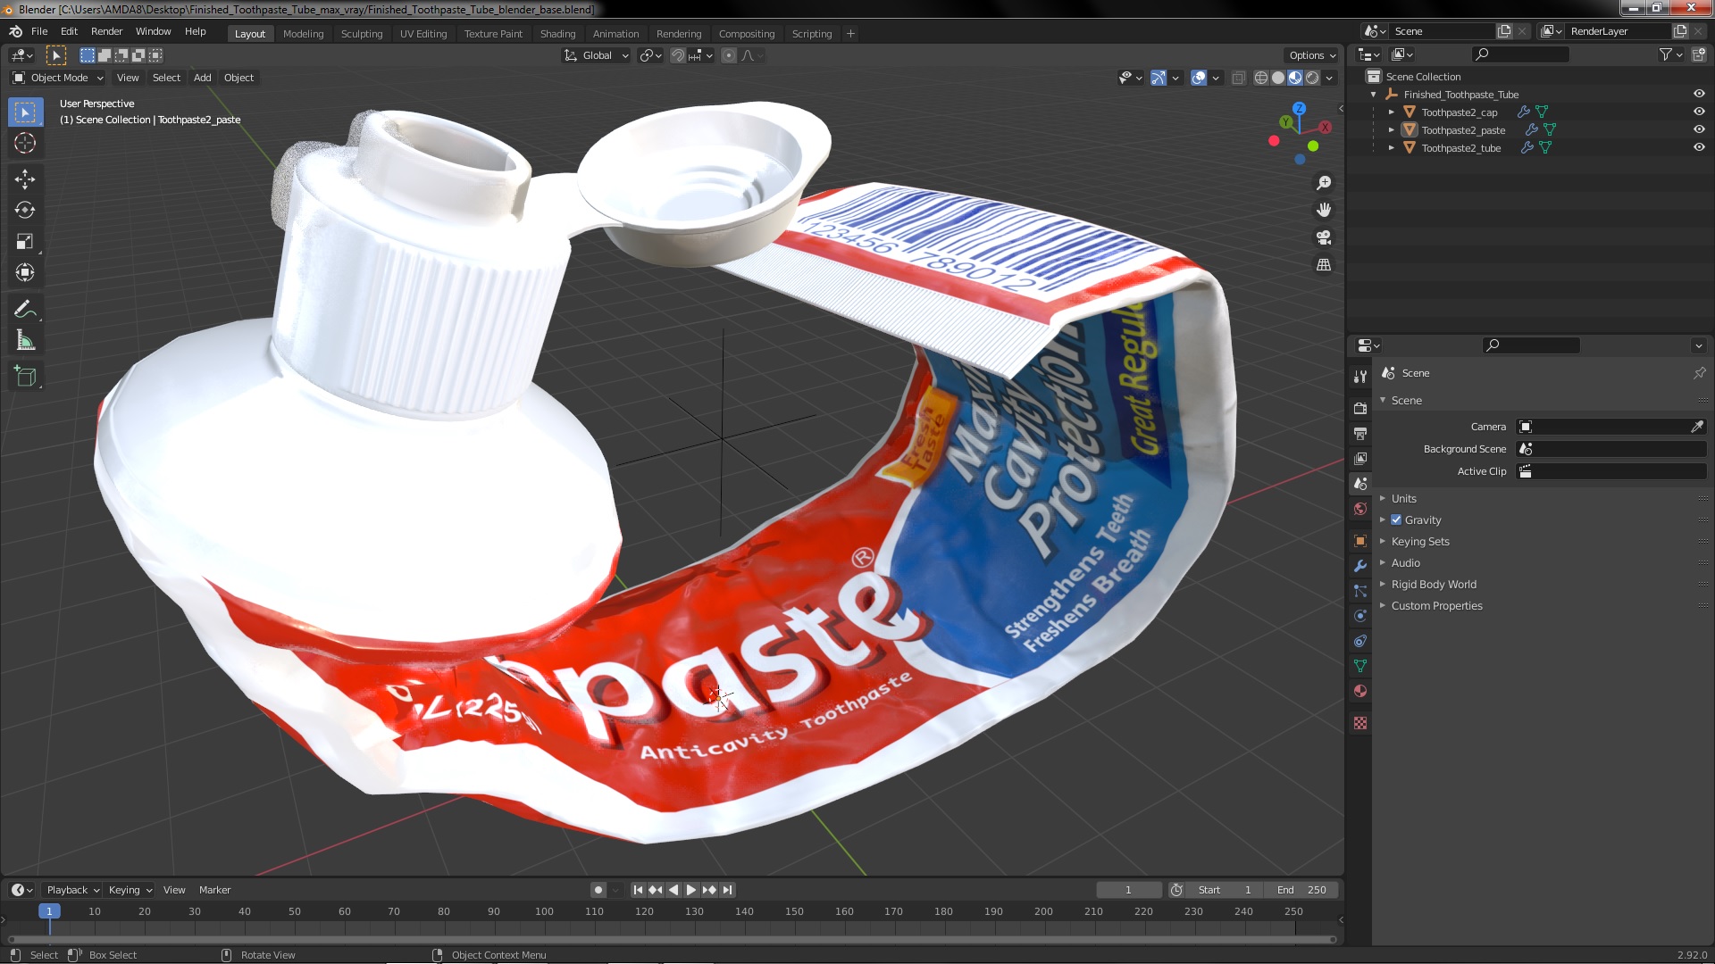Click the End frame 250 field
The image size is (1715, 964).
[x=1301, y=890]
